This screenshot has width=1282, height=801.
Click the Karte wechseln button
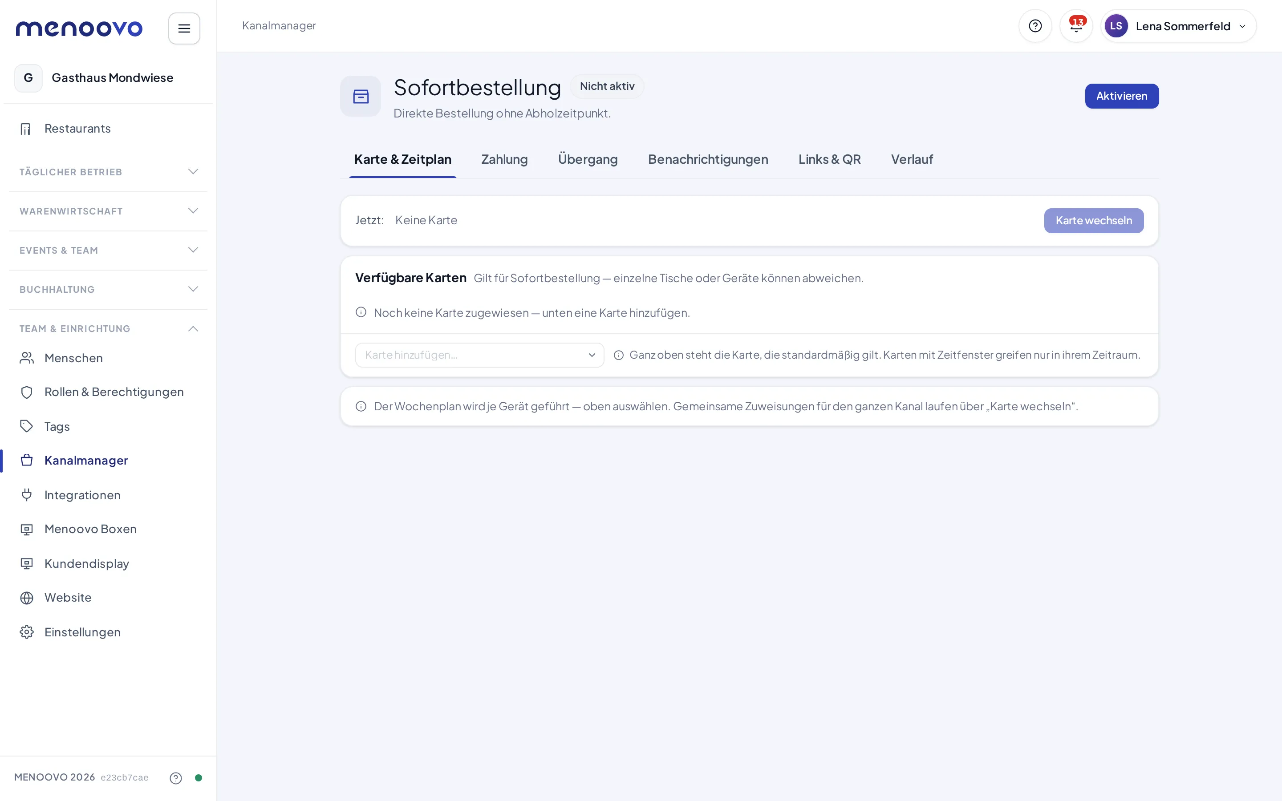(x=1093, y=220)
